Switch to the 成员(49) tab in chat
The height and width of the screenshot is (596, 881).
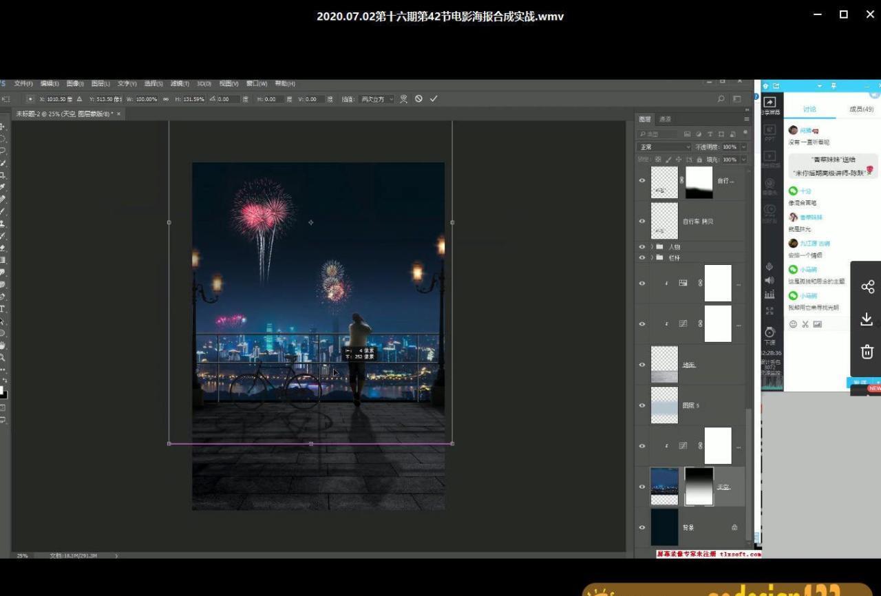coord(861,109)
